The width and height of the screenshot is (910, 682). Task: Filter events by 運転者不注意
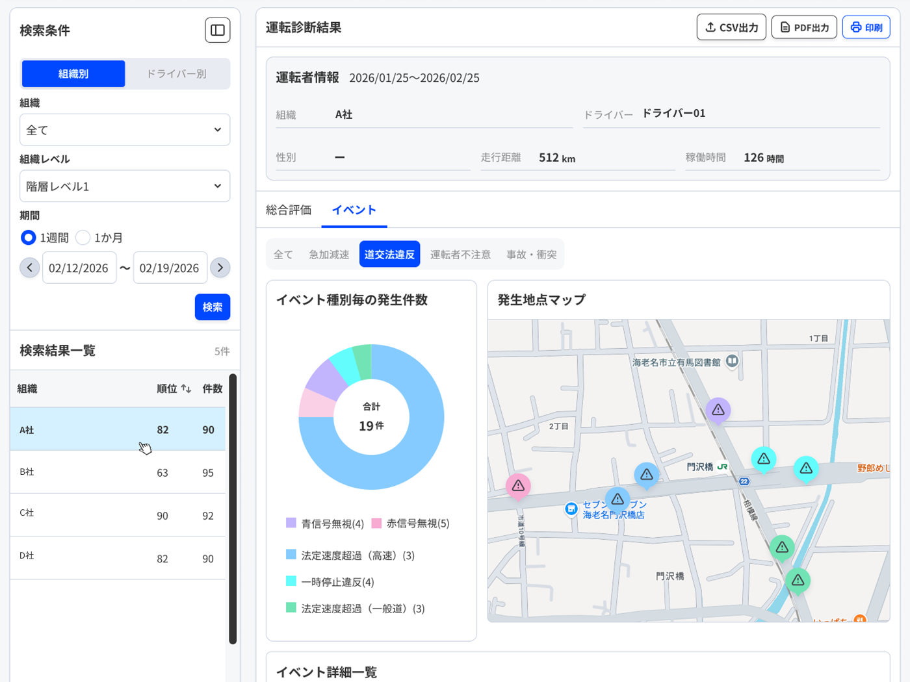[x=460, y=255]
